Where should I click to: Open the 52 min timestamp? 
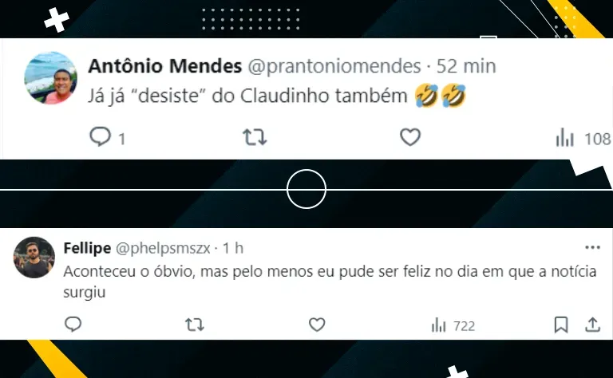466,66
